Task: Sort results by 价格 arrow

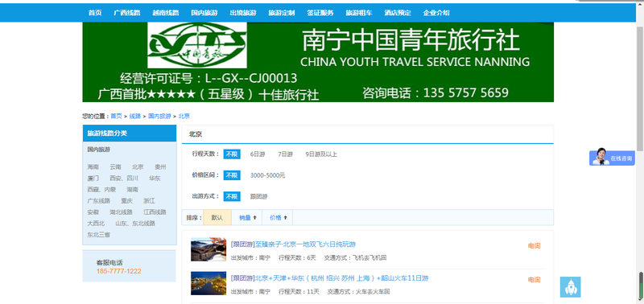Action: 278,218
